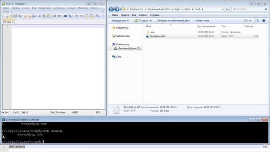The image size is (270, 152).
Task: Click the Replace icon in Notepad++ toolbar
Action: tap(70, 16)
